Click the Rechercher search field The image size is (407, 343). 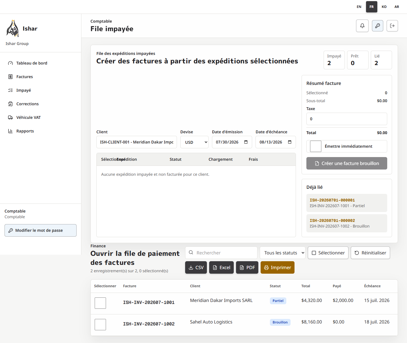(221, 253)
